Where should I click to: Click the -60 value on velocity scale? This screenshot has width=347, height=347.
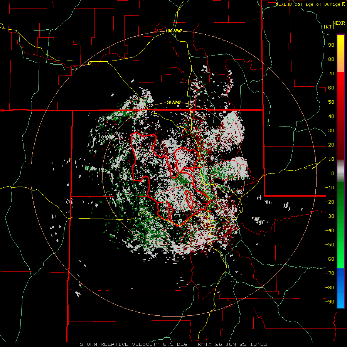330,259
